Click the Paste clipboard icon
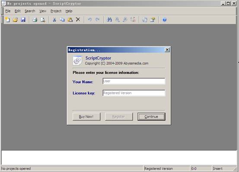This screenshot has height=172, width=239. pyautogui.click(x=70, y=20)
